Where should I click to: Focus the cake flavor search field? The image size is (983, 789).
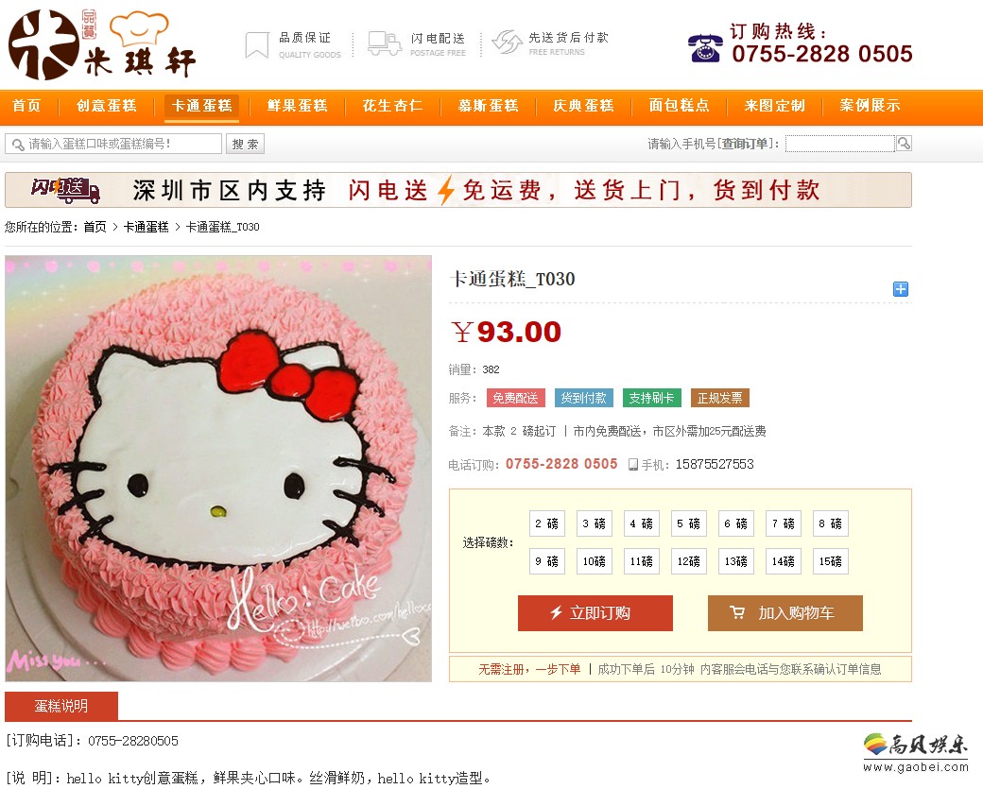[114, 144]
